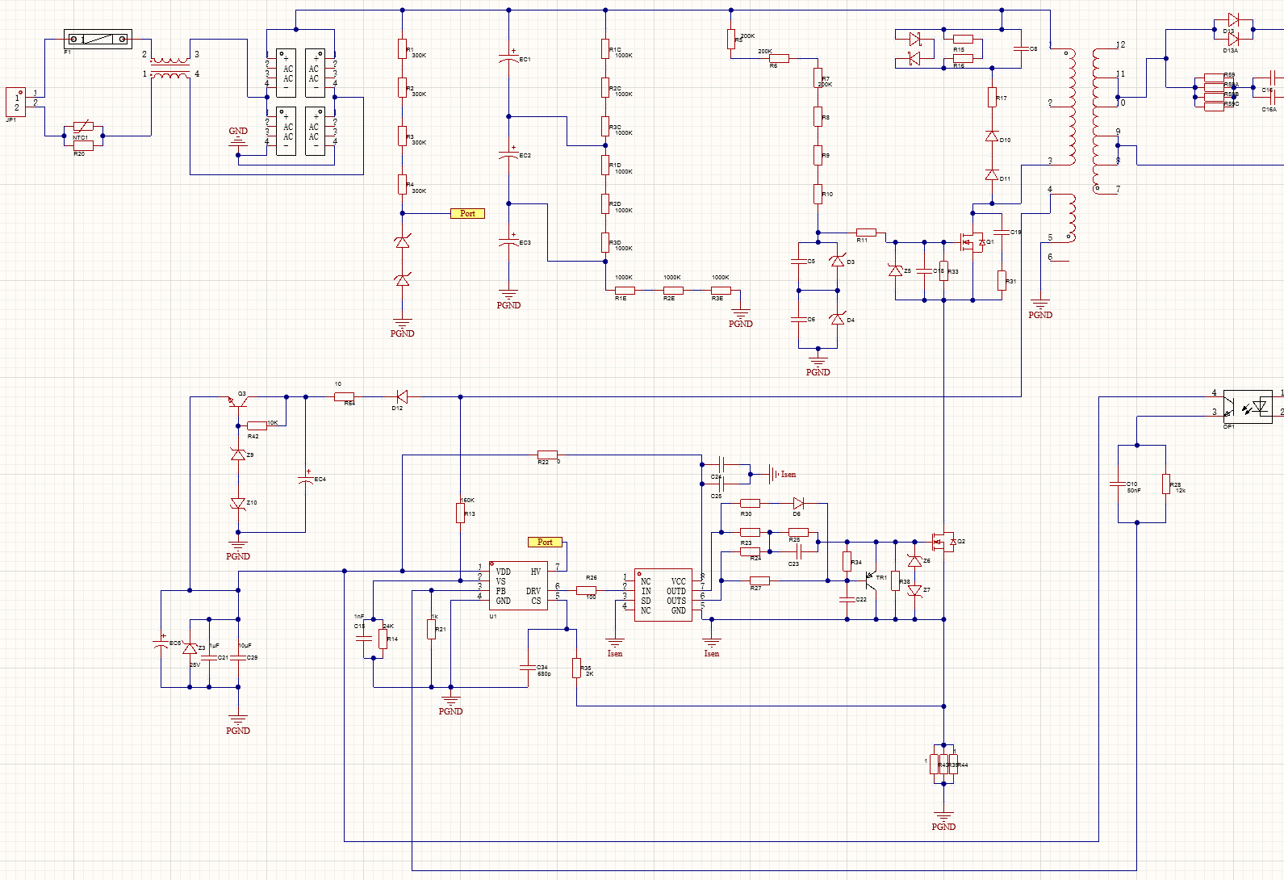Viewport: 1284px width, 880px height.
Task: Select Zener diode Z7
Action: coord(914,590)
